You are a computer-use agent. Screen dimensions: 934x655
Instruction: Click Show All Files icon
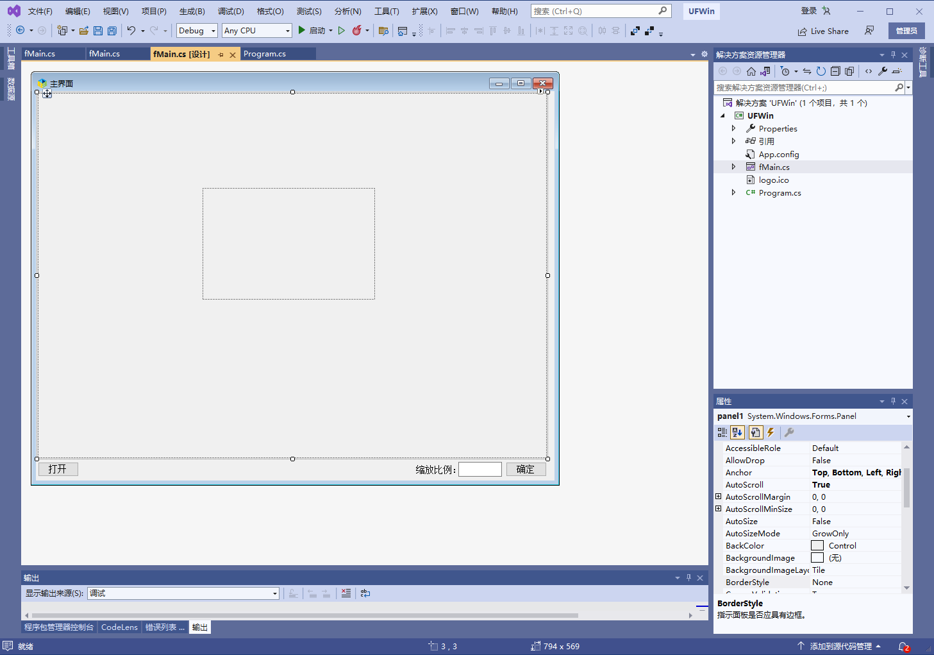pos(849,71)
